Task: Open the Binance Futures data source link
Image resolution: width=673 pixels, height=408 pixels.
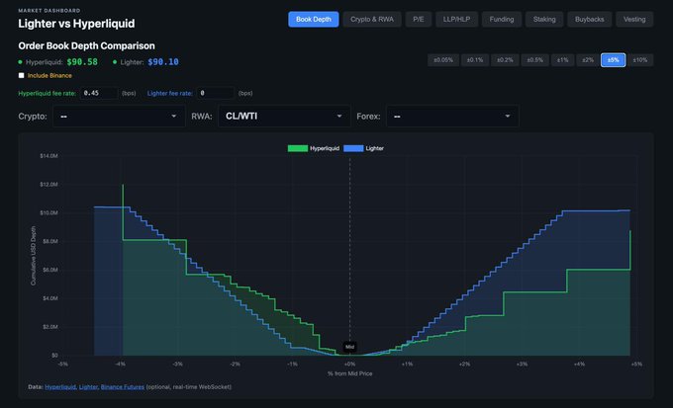Action: (124, 386)
